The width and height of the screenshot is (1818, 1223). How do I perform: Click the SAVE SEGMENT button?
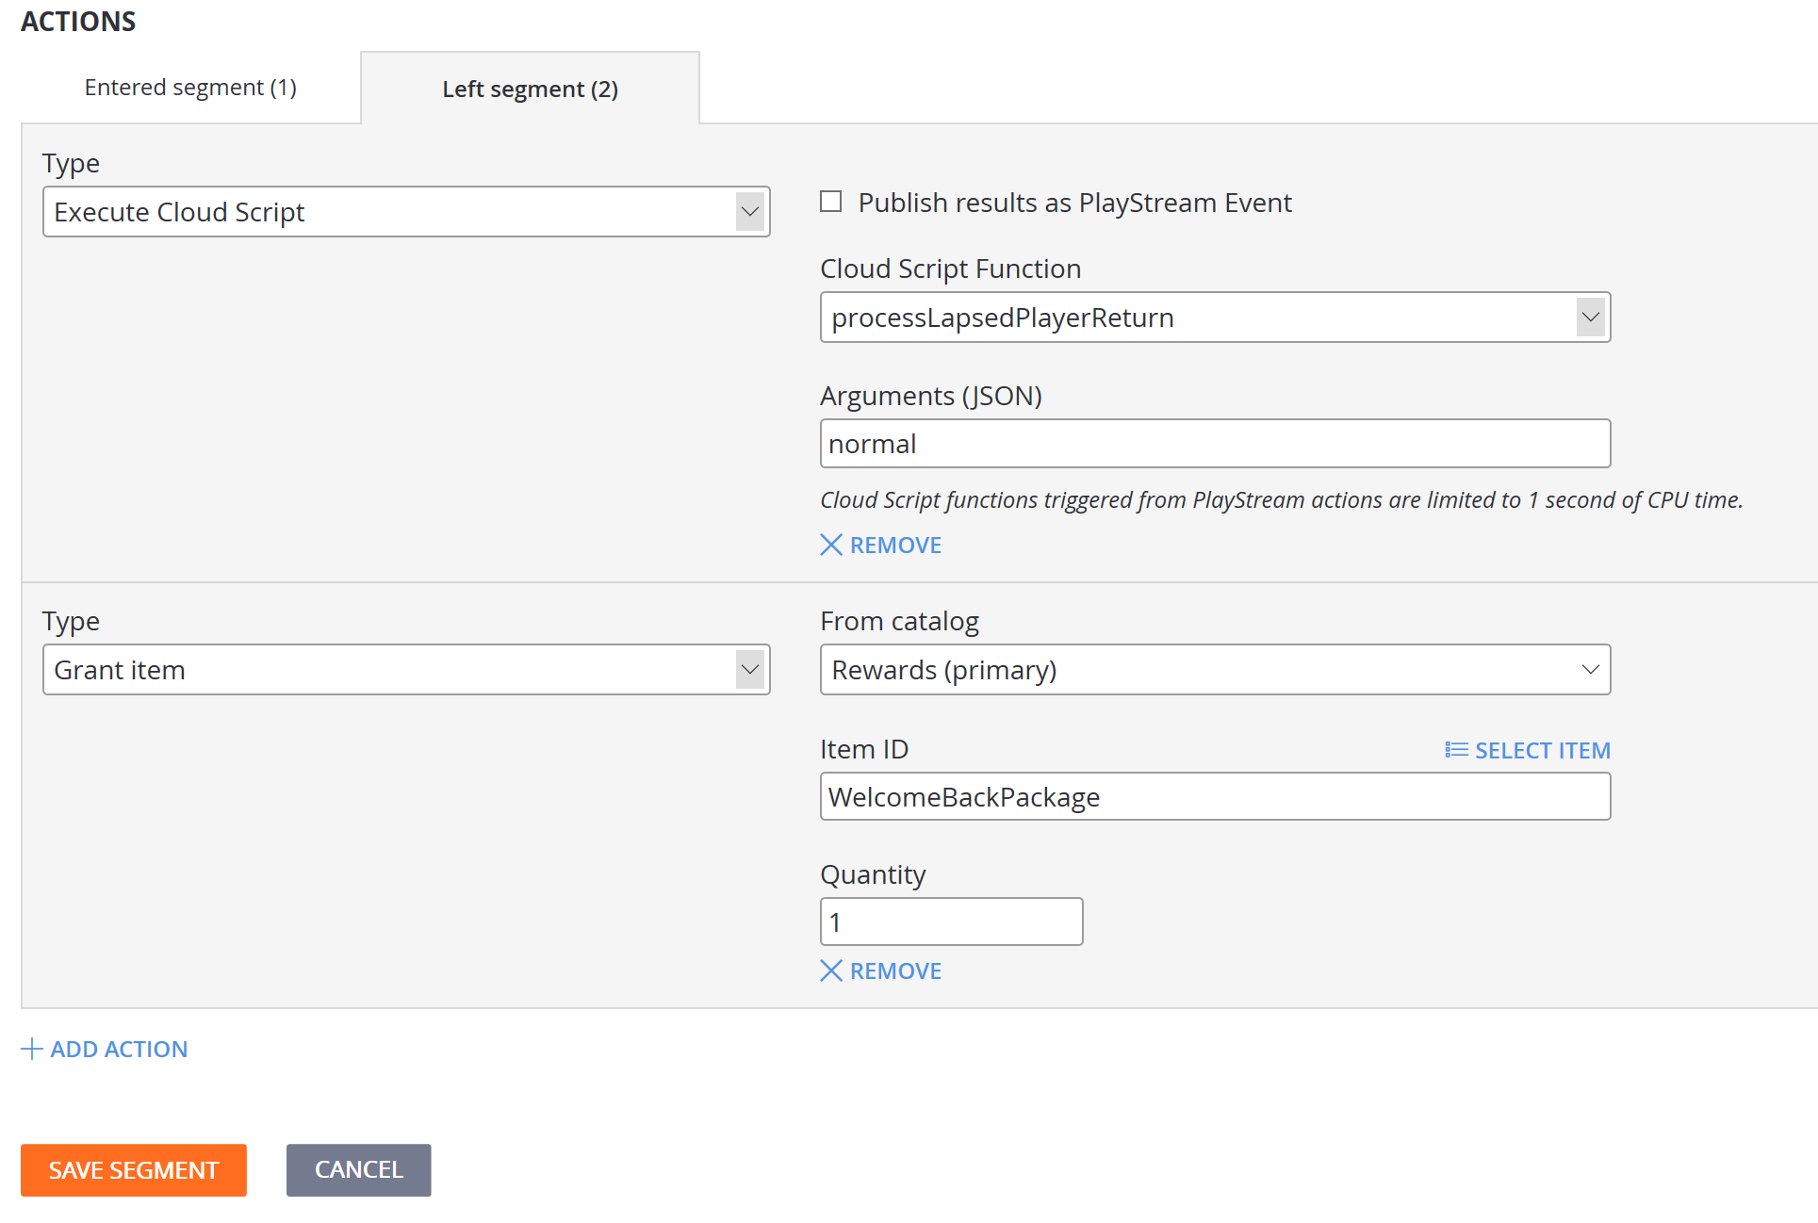[134, 1168]
